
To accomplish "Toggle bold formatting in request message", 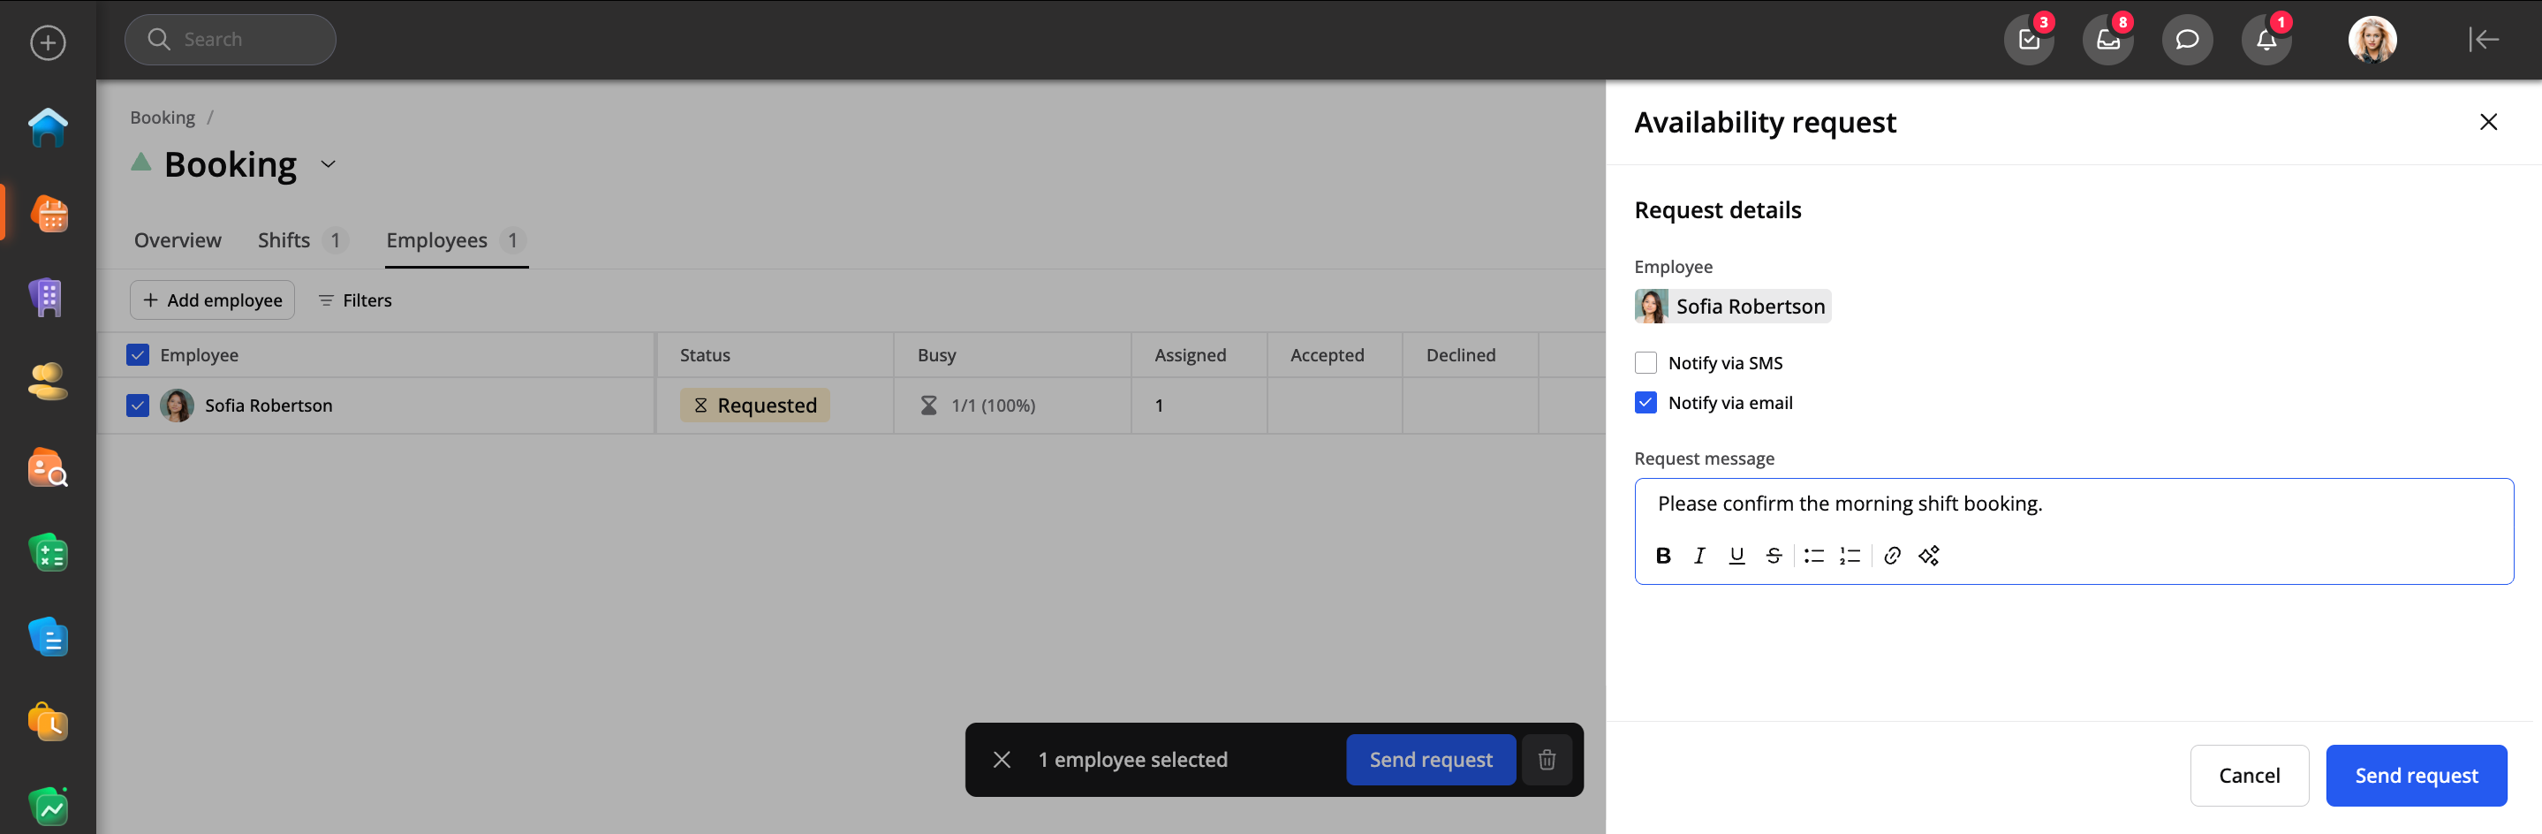I will tap(1663, 556).
